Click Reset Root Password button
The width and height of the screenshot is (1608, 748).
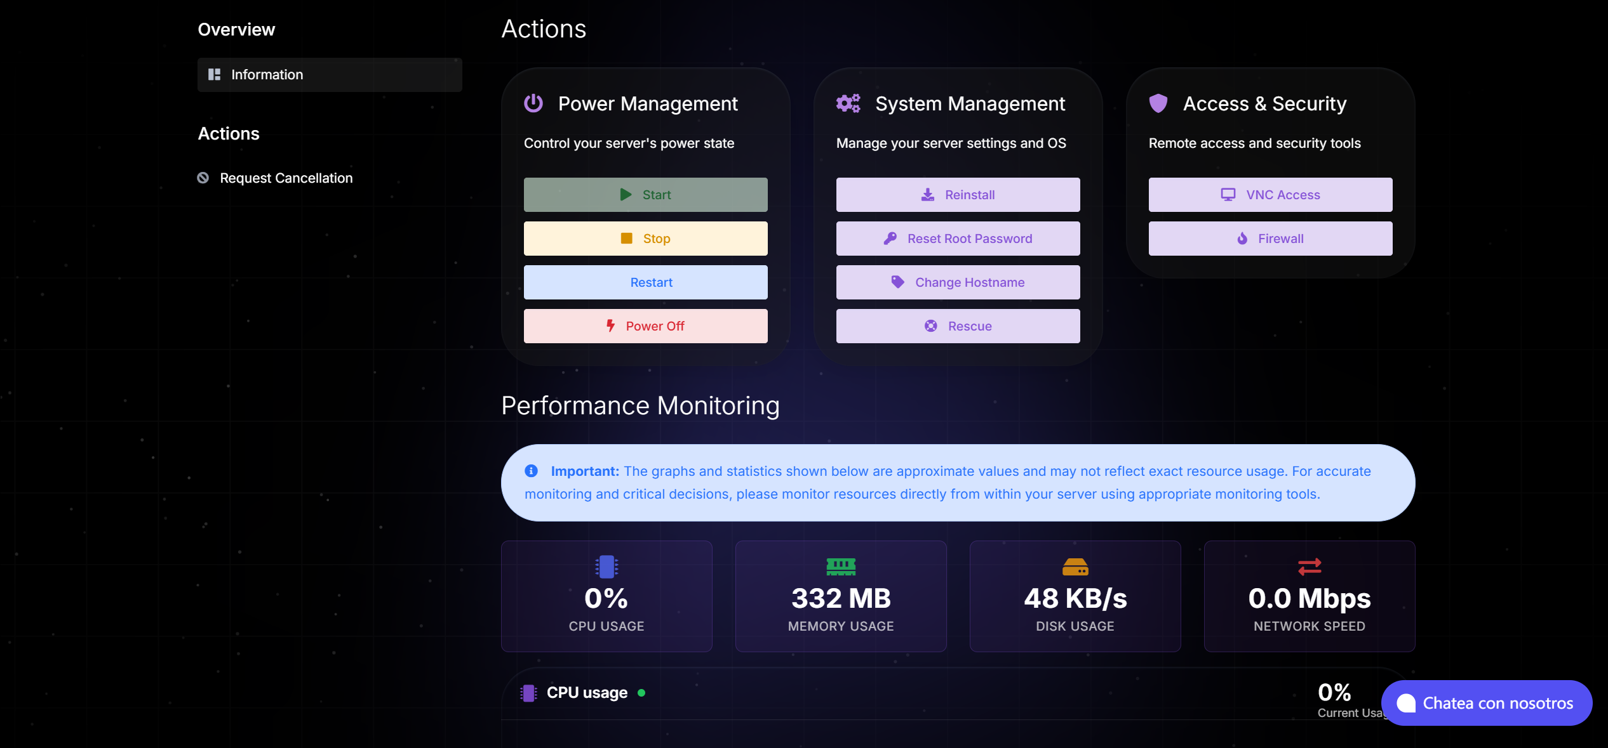pos(958,239)
